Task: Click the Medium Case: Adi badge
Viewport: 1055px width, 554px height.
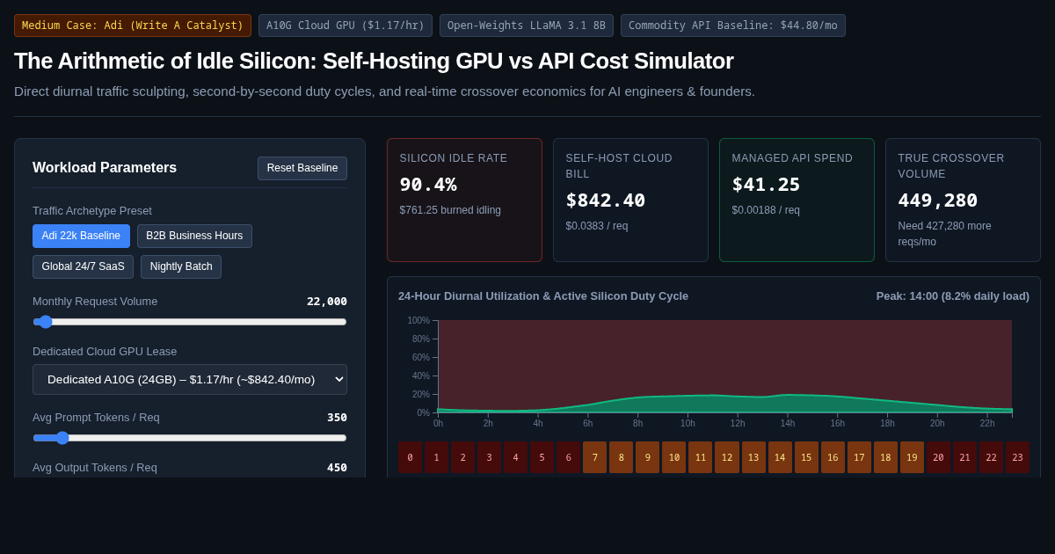Action: 133,26
